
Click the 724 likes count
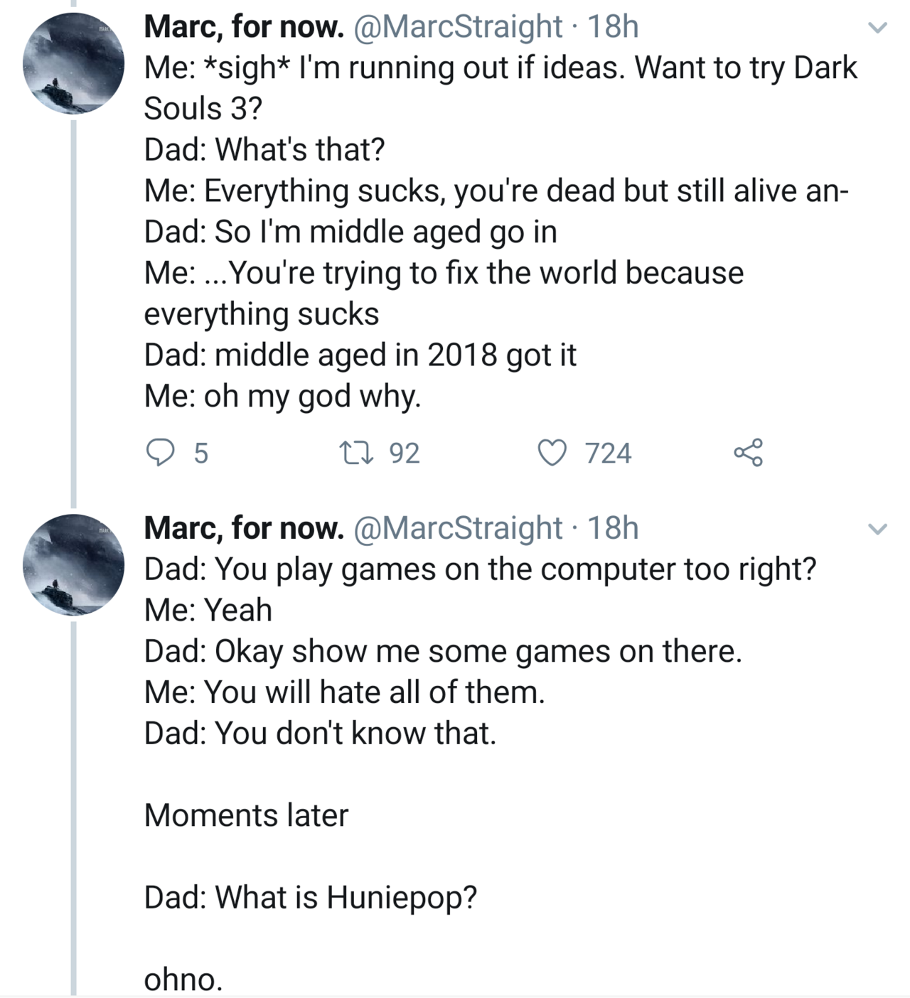[609, 453]
